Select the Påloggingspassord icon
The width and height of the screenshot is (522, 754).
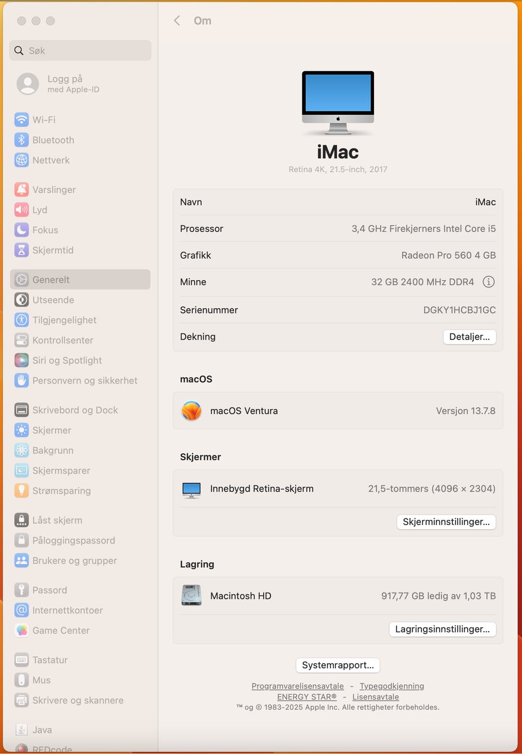tap(21, 540)
